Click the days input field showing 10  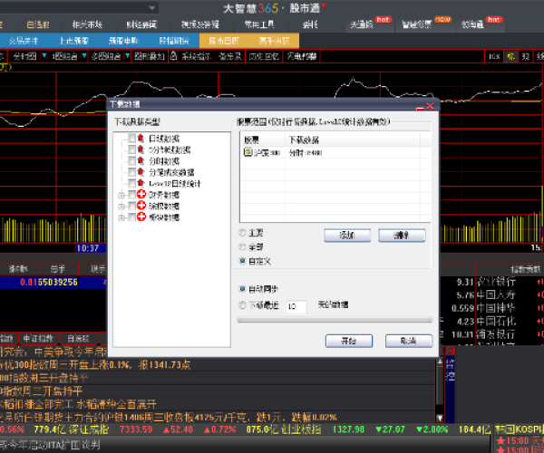295,306
